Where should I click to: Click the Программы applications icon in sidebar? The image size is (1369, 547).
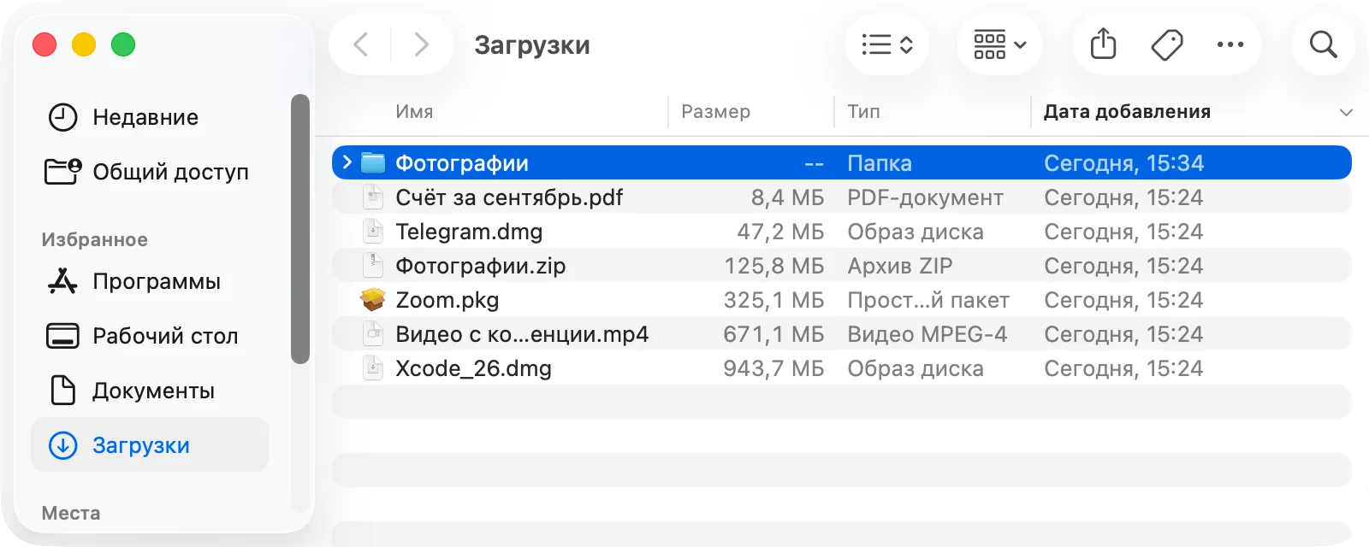coord(62,281)
